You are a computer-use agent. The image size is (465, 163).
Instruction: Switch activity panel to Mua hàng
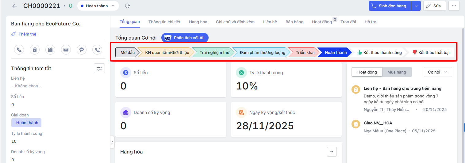[x=397, y=72]
